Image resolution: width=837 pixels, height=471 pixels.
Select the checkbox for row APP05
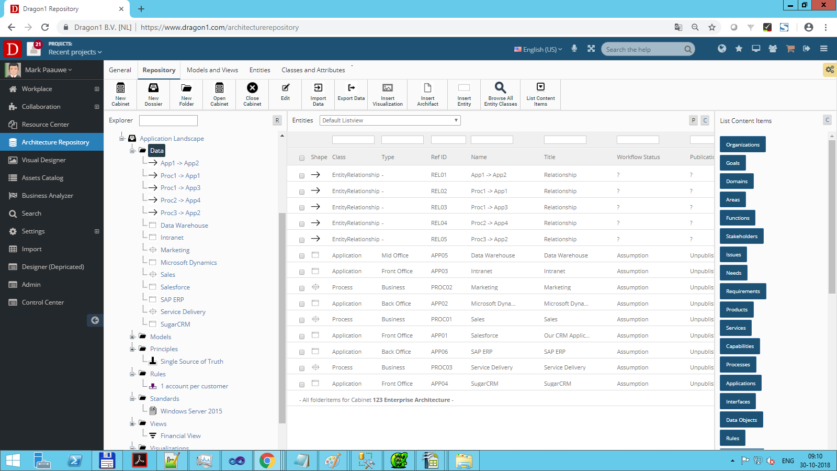(302, 256)
